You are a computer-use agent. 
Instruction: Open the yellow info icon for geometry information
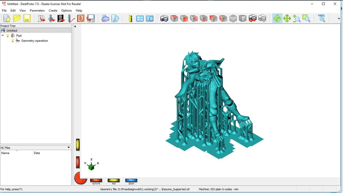[130, 18]
